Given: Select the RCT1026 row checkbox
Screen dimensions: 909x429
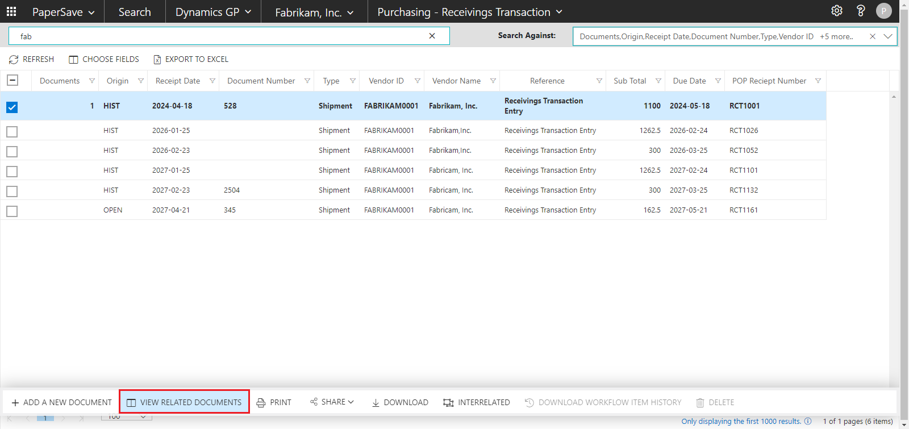Looking at the screenshot, I should 12,131.
